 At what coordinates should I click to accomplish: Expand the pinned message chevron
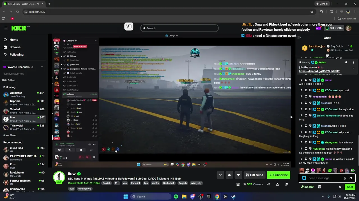(353, 68)
